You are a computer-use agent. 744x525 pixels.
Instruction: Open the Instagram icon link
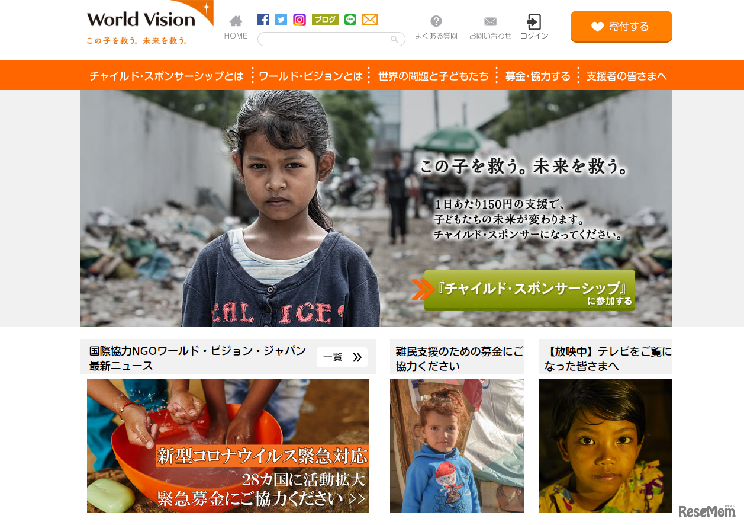[299, 20]
